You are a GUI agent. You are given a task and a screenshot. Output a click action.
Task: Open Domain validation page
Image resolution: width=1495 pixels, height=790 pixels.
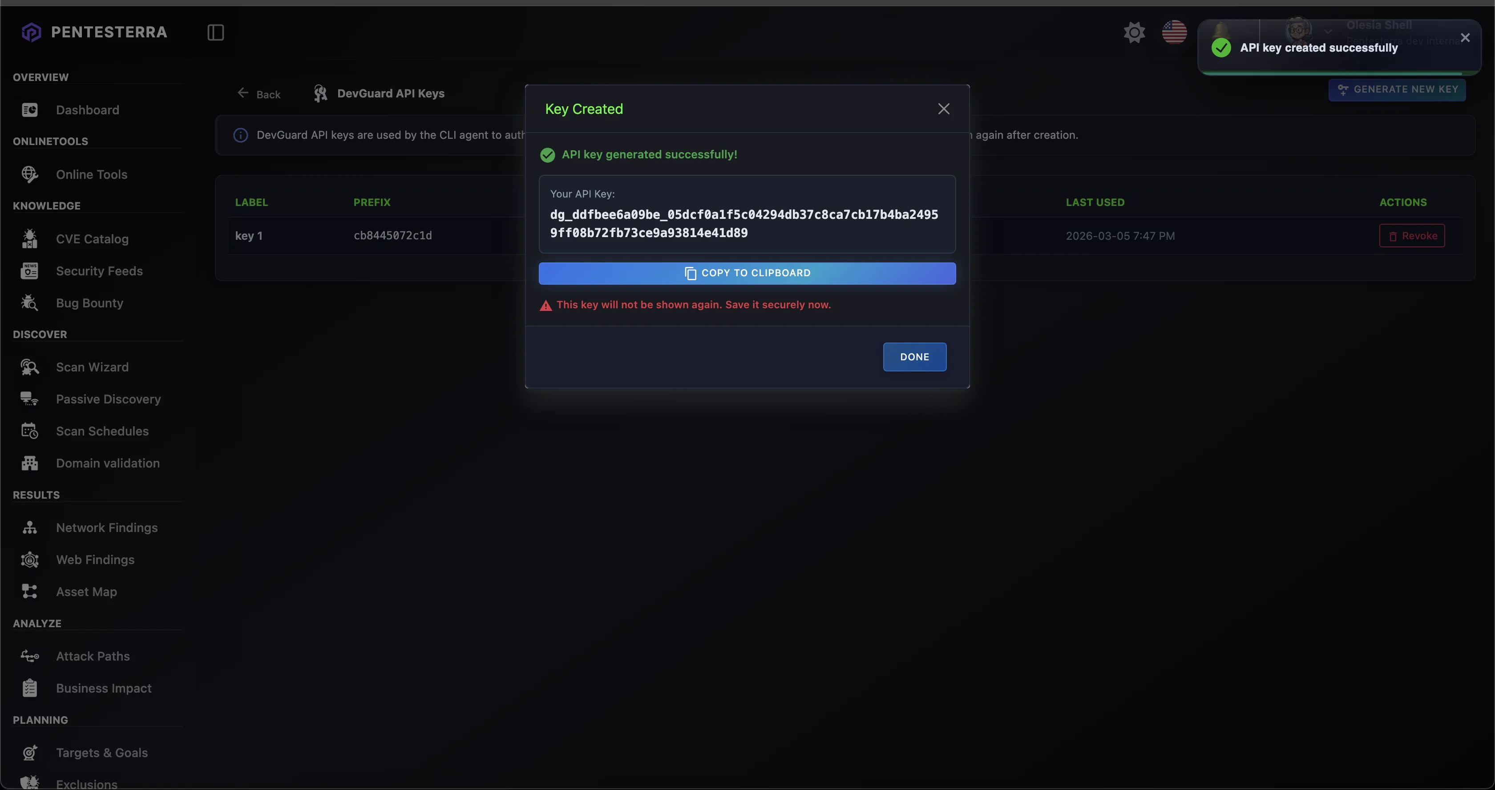coord(108,464)
